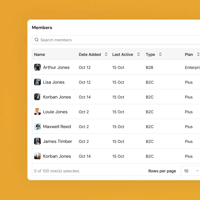Focus the Search members input field
This screenshot has height=200, width=200.
(x=116, y=40)
